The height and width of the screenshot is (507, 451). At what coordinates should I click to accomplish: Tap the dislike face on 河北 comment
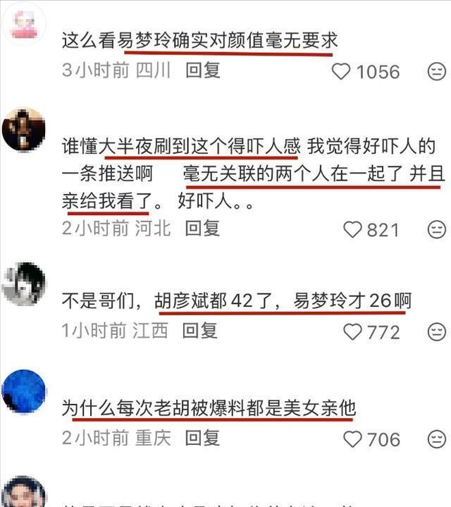click(x=437, y=230)
